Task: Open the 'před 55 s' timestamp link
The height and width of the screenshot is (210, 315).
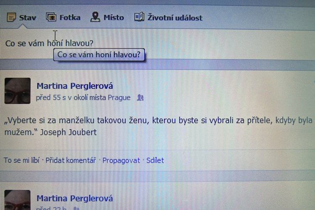Action: tap(51, 98)
